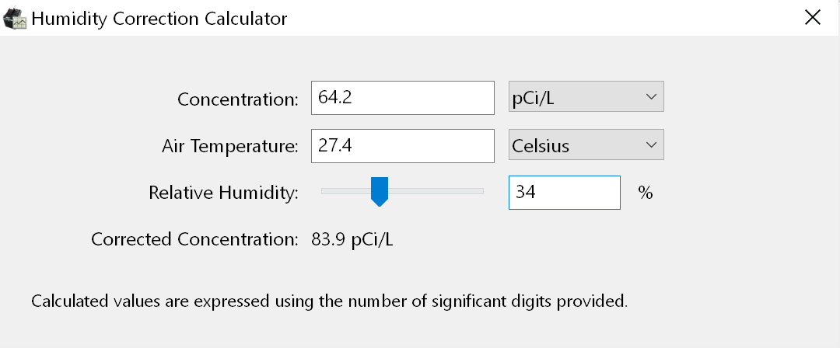Click the Concentration label
The image size is (840, 348).
pos(237,99)
